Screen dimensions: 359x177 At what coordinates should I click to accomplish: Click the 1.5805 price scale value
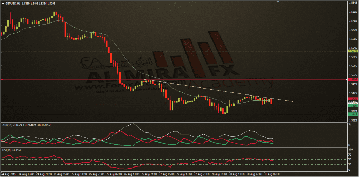353,12
